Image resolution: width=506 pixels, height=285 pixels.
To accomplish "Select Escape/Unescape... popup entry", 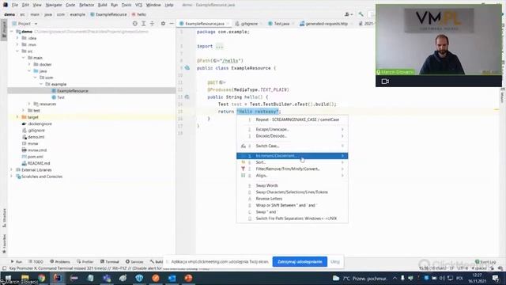I will coord(292,129).
